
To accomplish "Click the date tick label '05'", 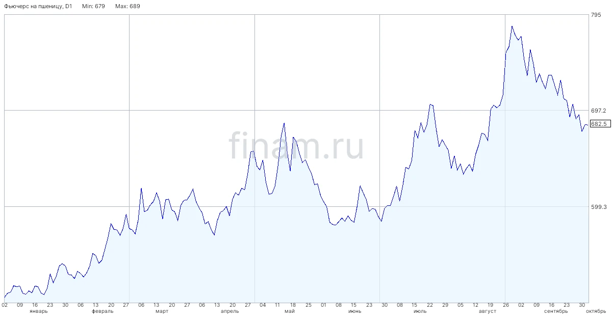I will tap(461, 305).
